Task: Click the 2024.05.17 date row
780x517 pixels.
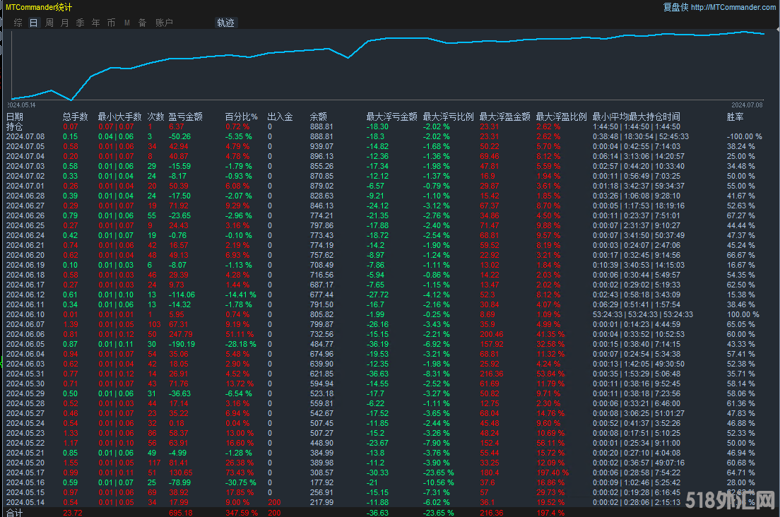Action: click(x=25, y=472)
